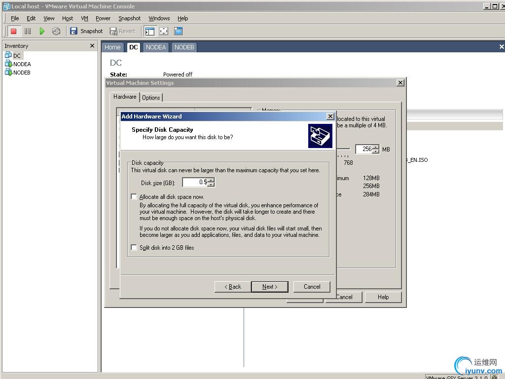Switch to the NODEB tab

[184, 47]
